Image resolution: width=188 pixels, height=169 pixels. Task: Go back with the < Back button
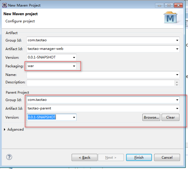point(84,157)
